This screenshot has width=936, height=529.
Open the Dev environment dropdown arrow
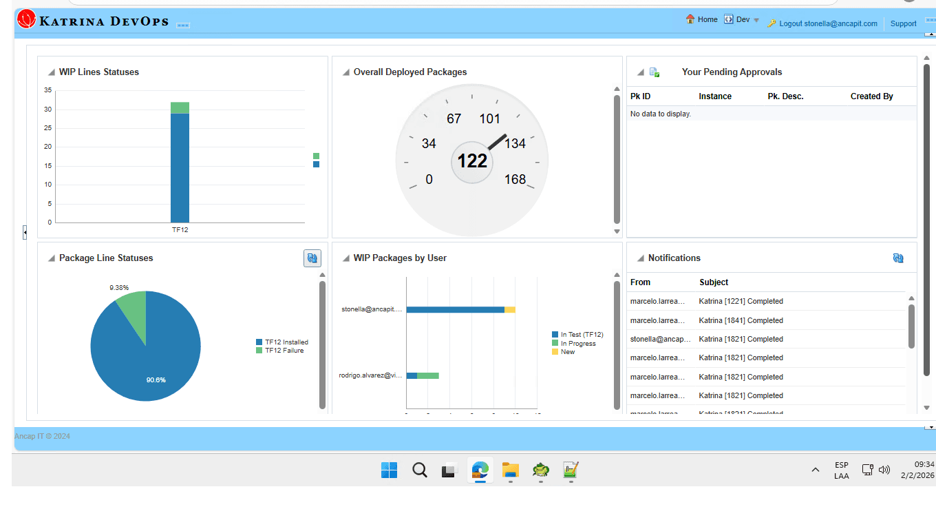point(755,20)
